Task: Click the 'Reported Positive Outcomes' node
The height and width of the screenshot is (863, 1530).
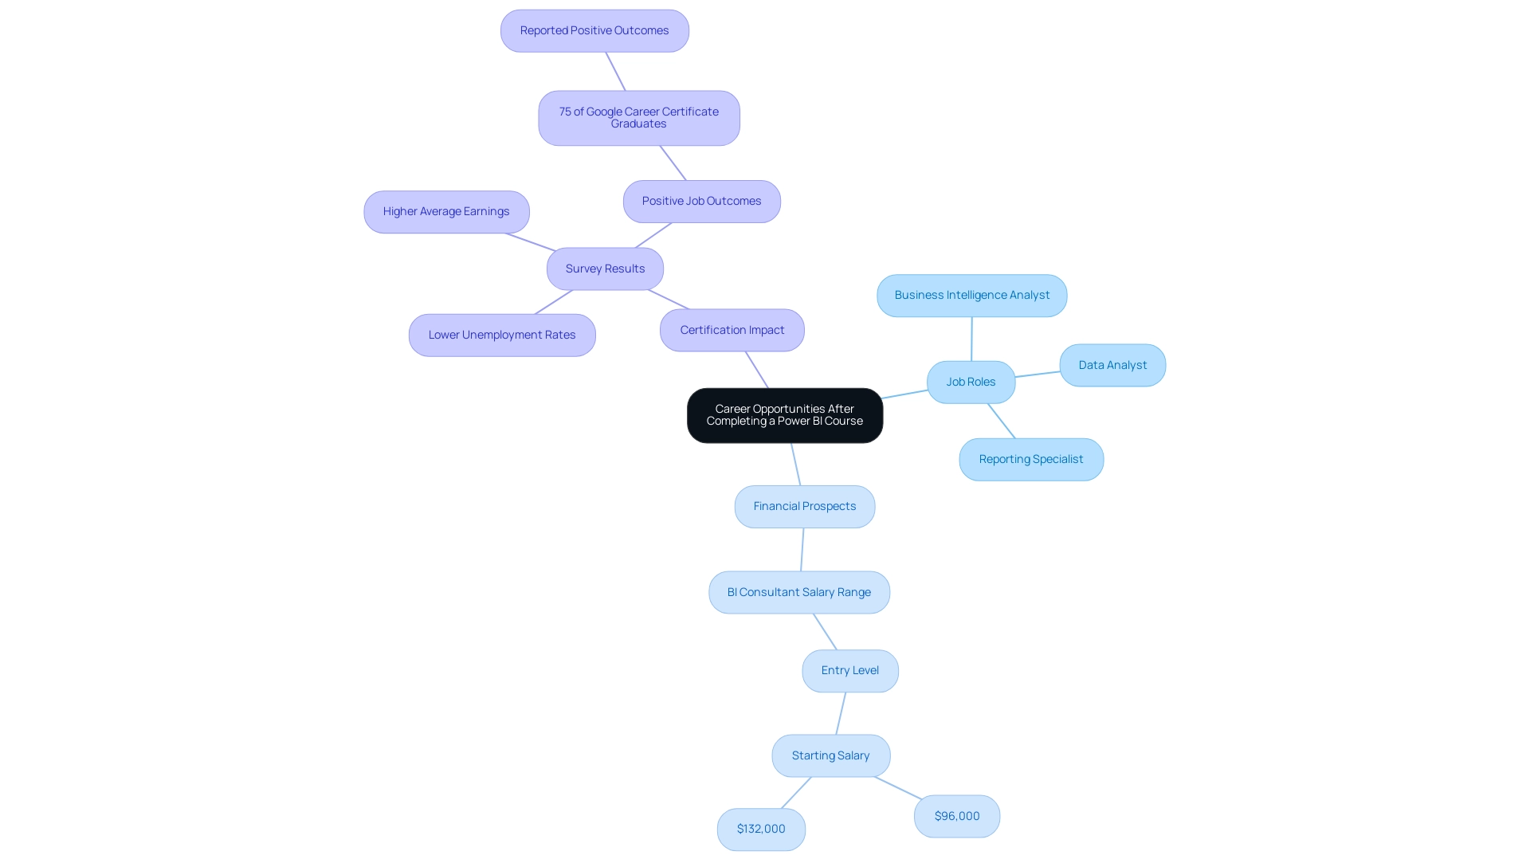Action: (x=594, y=29)
